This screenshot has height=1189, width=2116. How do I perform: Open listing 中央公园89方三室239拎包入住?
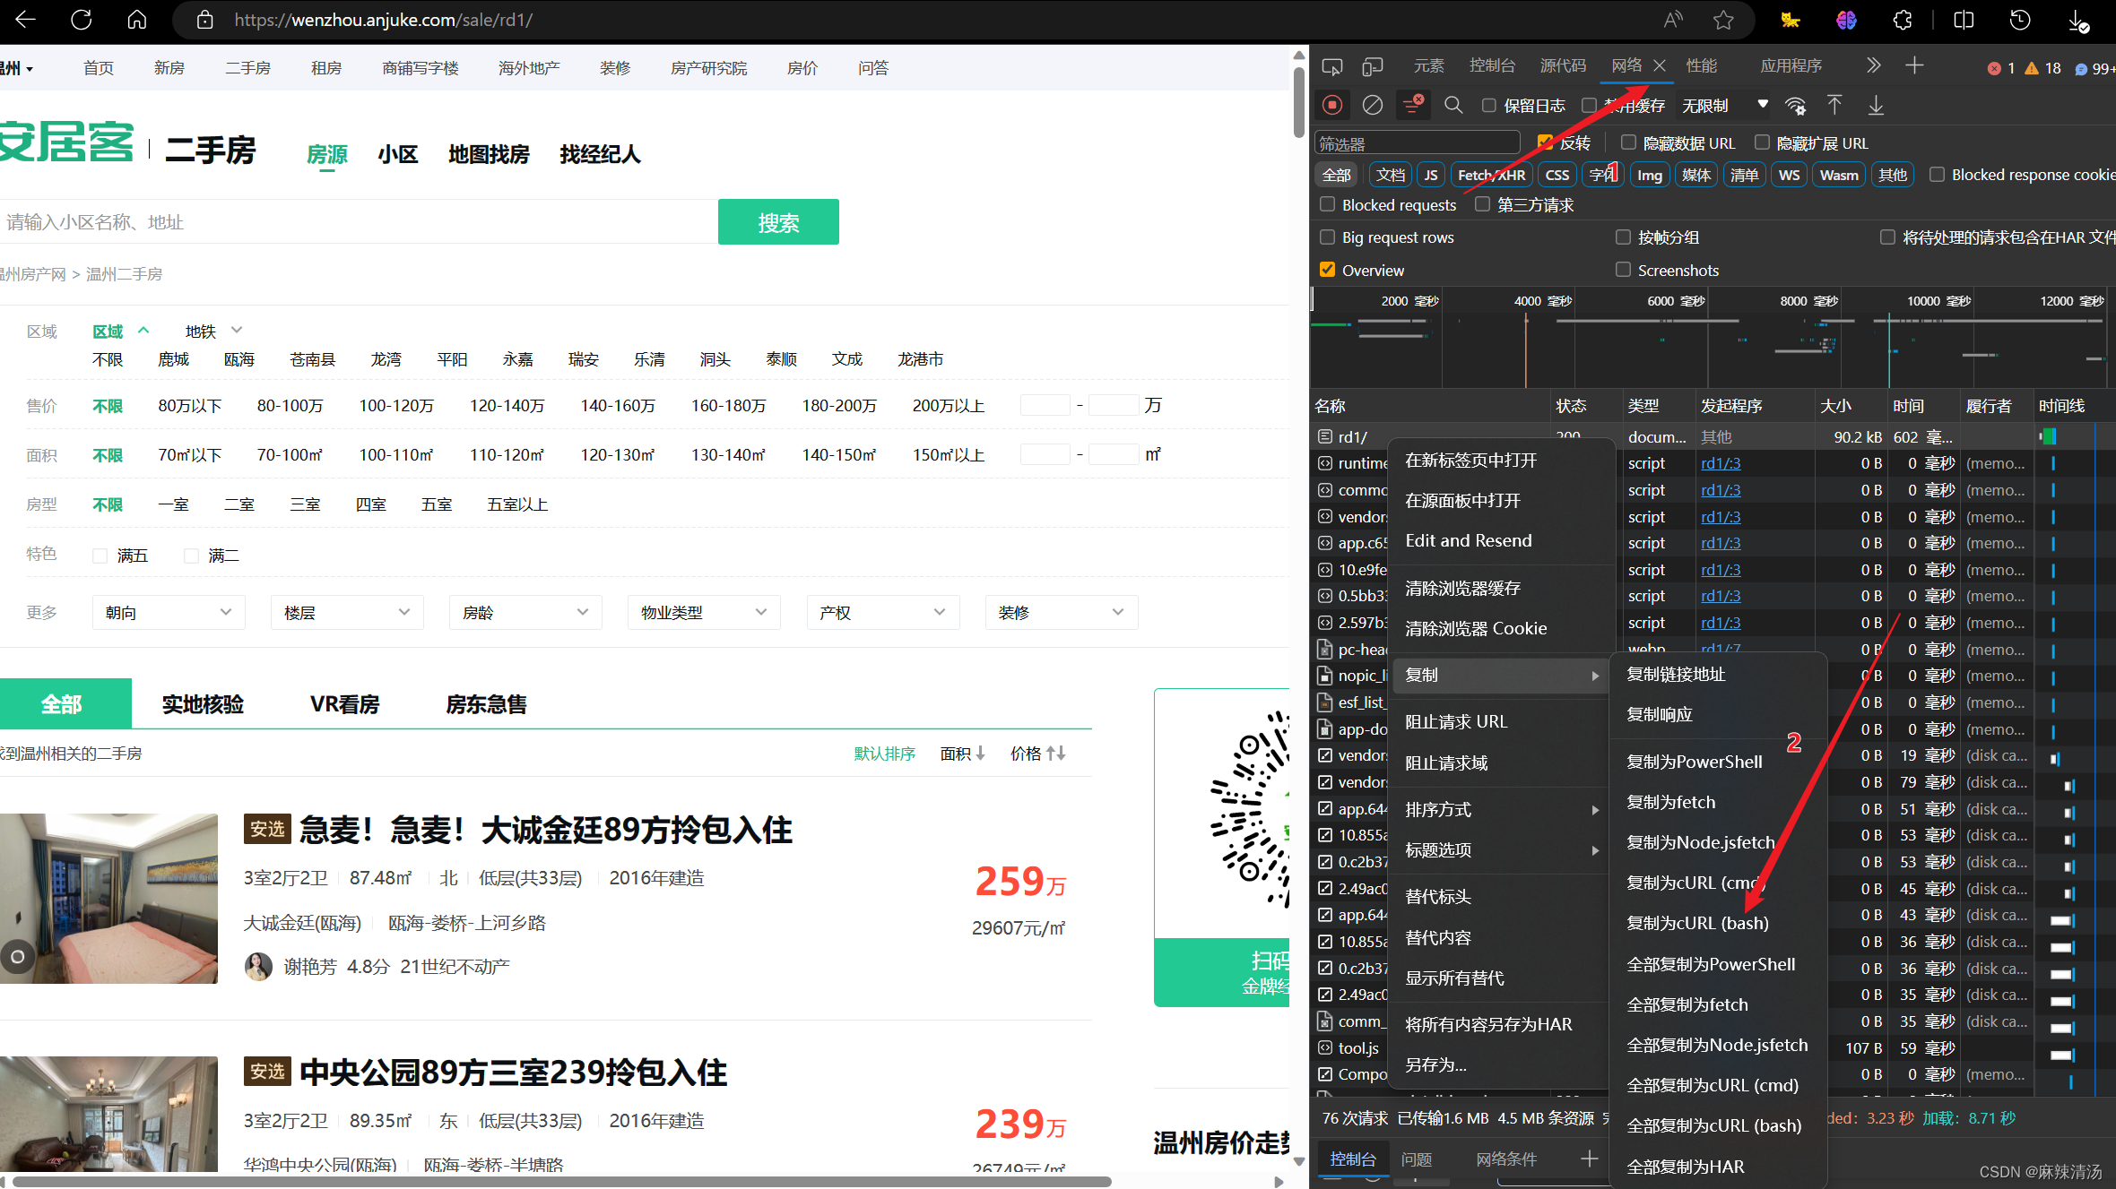tap(513, 1072)
